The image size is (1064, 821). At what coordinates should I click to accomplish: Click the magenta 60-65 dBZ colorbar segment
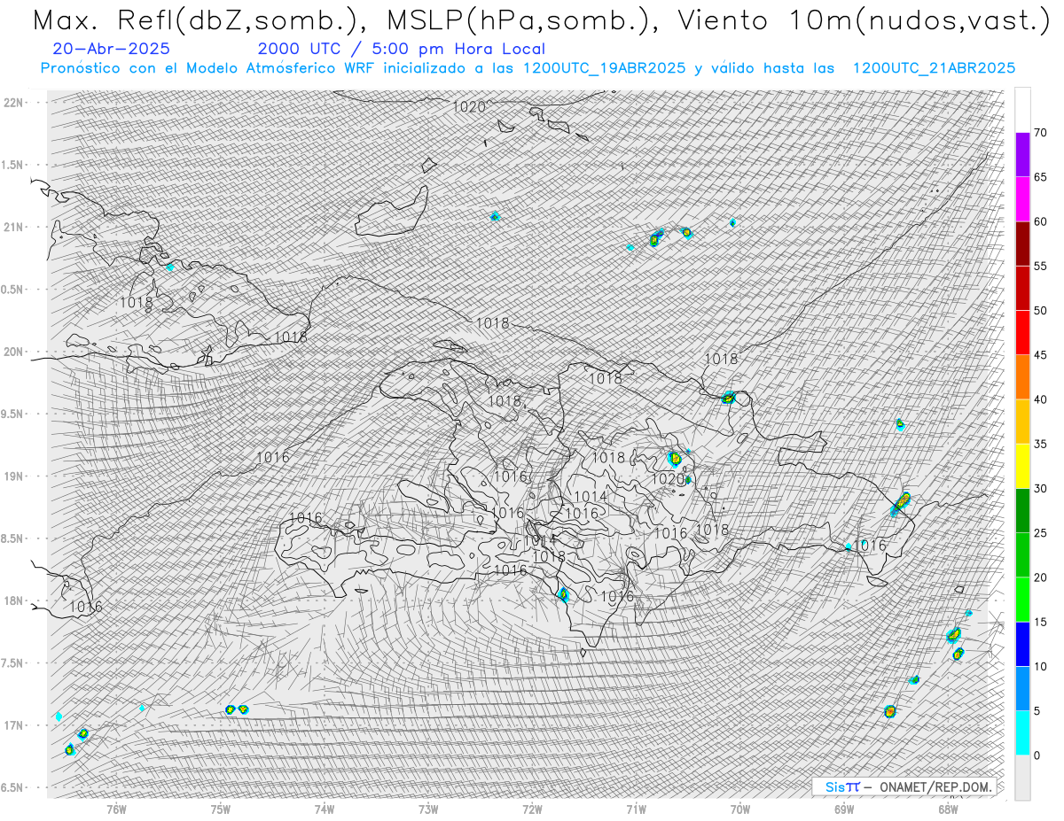coord(1022,199)
